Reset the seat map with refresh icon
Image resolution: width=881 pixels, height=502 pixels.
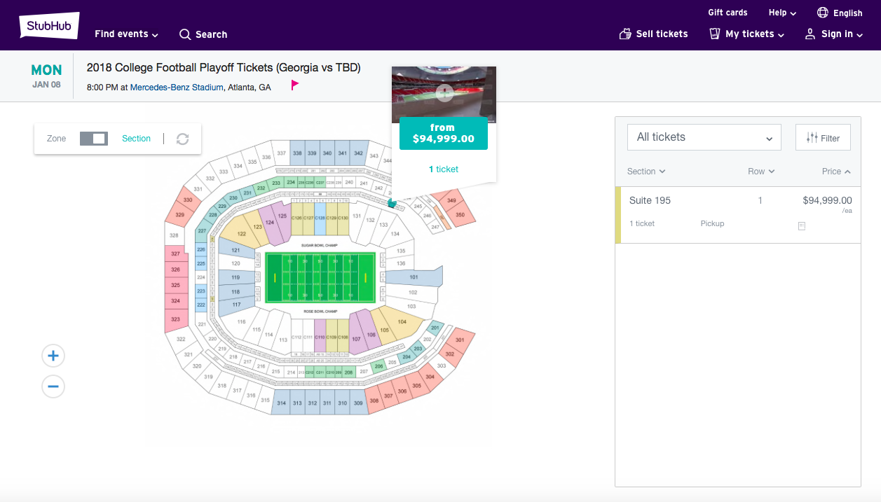[x=183, y=139]
